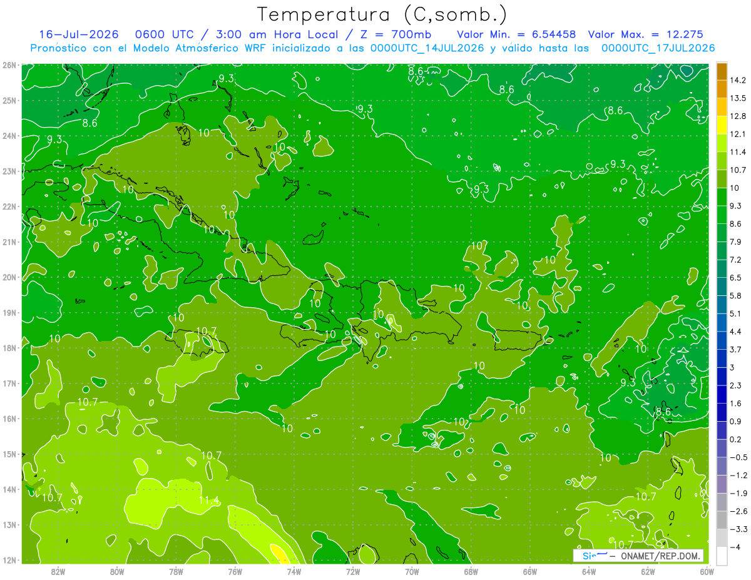The image size is (751, 580).
Task: Click the "0.2" color scale label
Action: [x=735, y=439]
